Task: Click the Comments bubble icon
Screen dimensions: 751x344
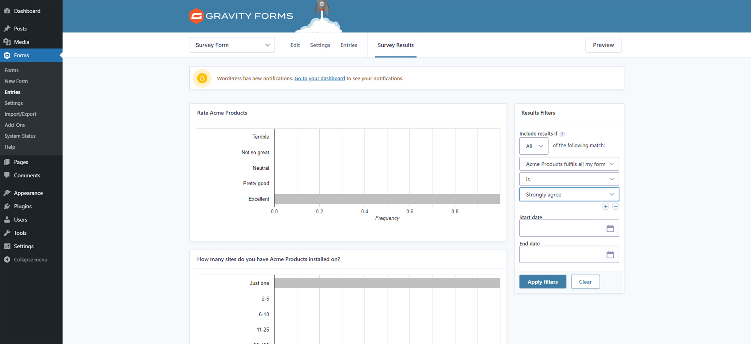Action: [x=7, y=175]
